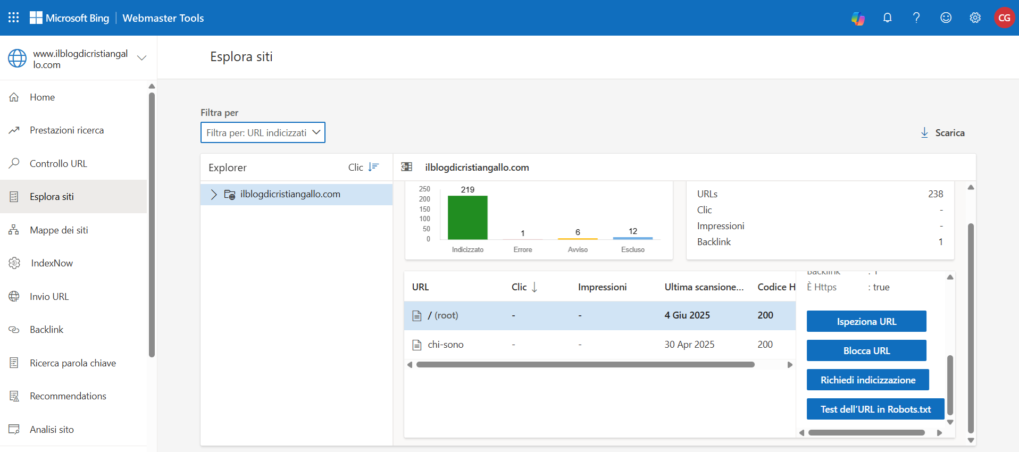Expand the ilblogdicristiangallo.com tree node
Viewport: 1019px width, 452px height.
point(214,194)
